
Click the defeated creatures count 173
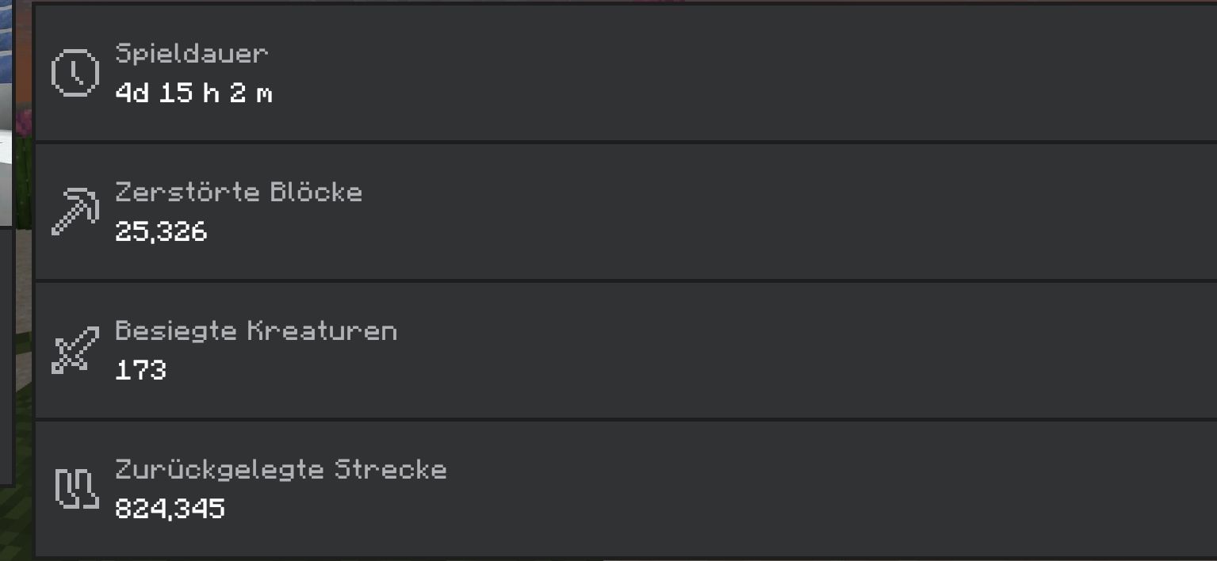point(140,370)
